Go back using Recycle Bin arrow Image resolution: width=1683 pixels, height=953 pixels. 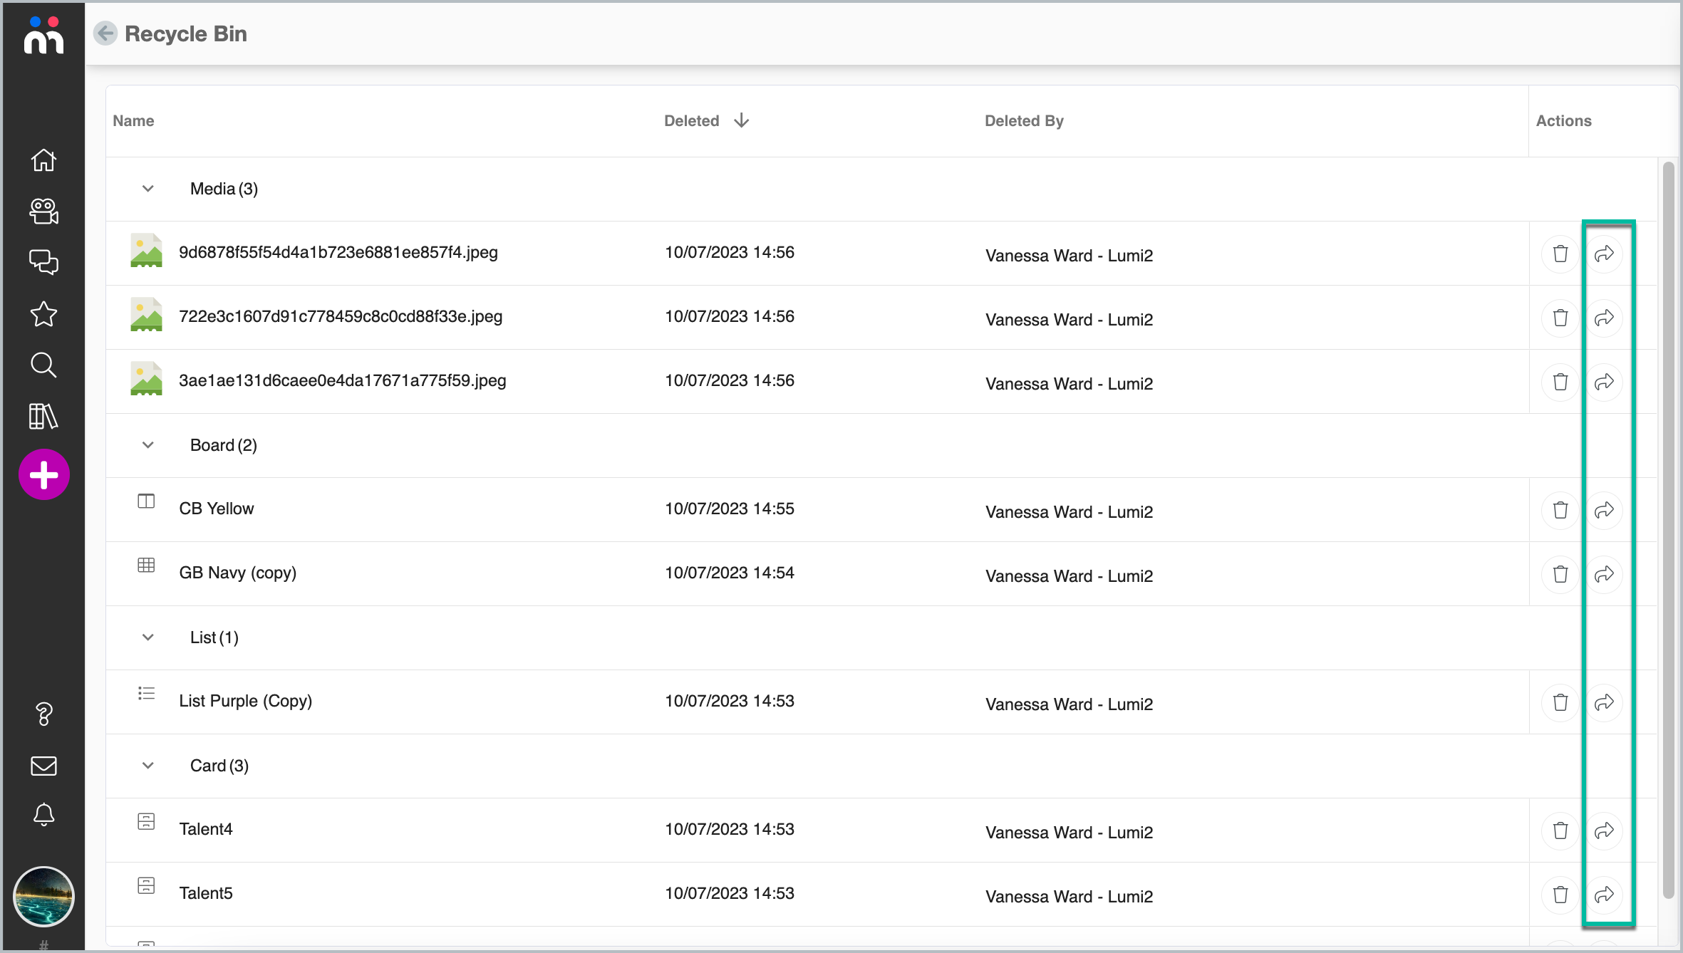pos(105,33)
